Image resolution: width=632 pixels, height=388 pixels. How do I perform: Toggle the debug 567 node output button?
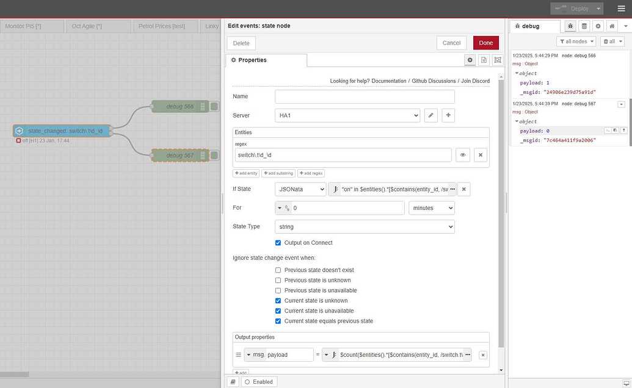(214, 156)
